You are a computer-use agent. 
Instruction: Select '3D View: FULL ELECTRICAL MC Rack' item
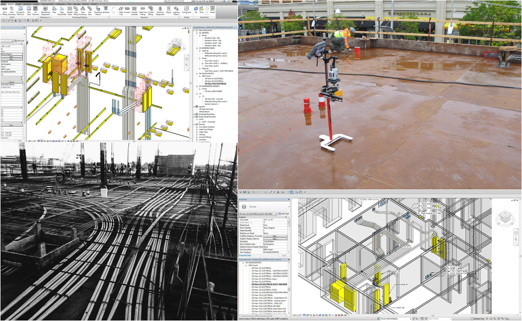(265, 306)
